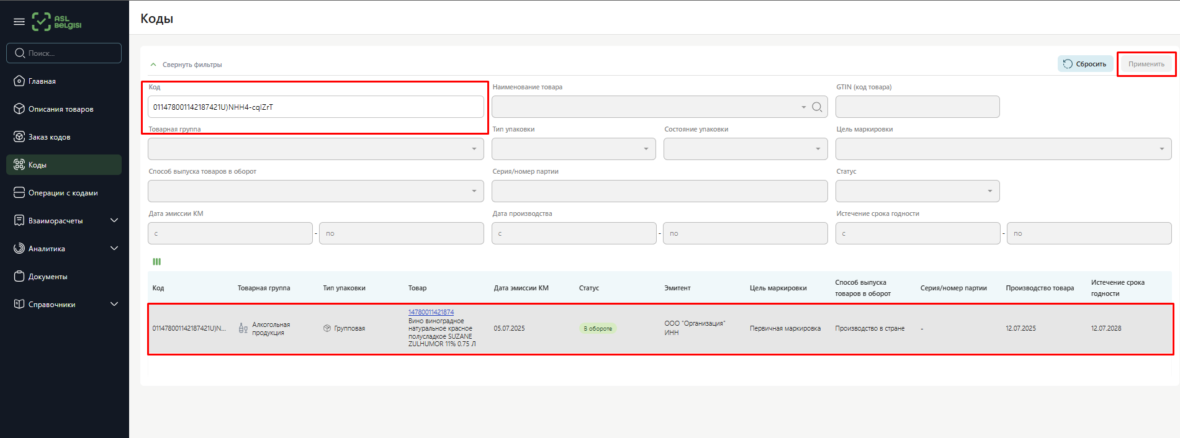Screen dimensions: 1180x438
Task: Open Заказ кодов in sidebar
Action: pyautogui.click(x=49, y=137)
